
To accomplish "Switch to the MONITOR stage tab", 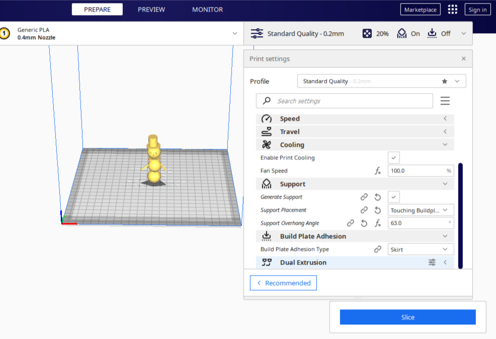I will pyautogui.click(x=208, y=10).
